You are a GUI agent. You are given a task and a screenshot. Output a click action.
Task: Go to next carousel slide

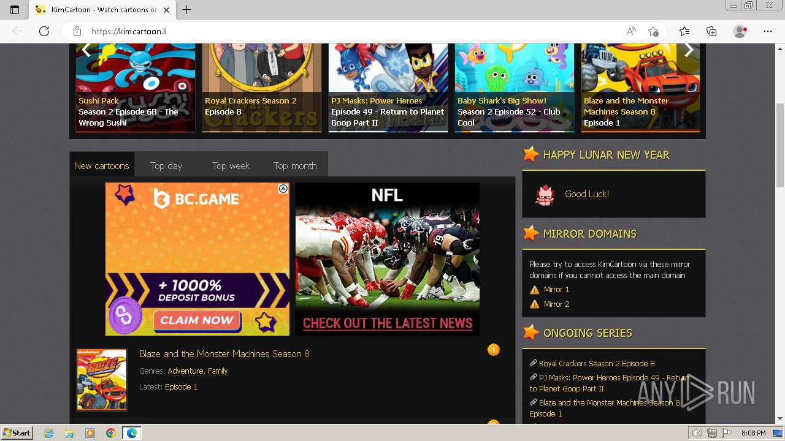[689, 50]
